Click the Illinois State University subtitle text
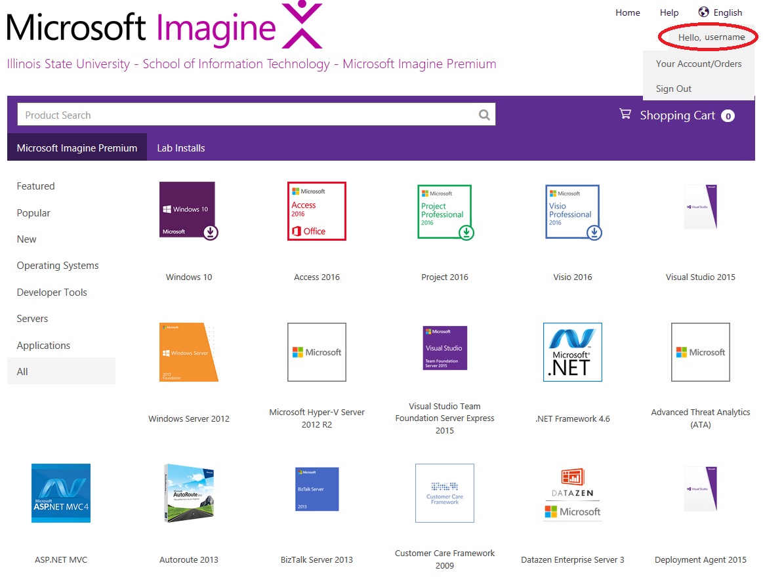The image size is (763, 585). (251, 64)
